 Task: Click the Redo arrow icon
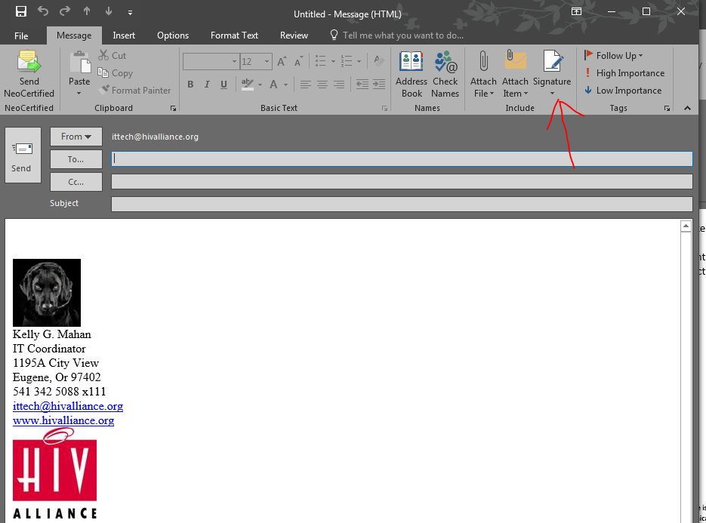tap(65, 11)
